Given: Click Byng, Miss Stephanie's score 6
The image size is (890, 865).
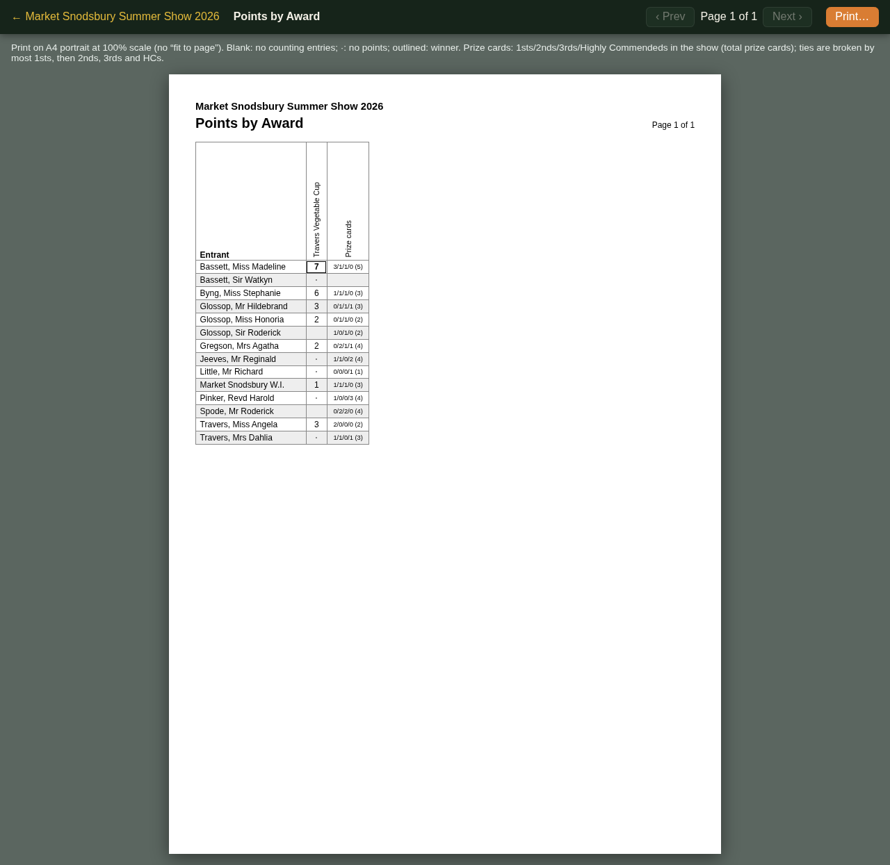Looking at the screenshot, I should pos(316,293).
